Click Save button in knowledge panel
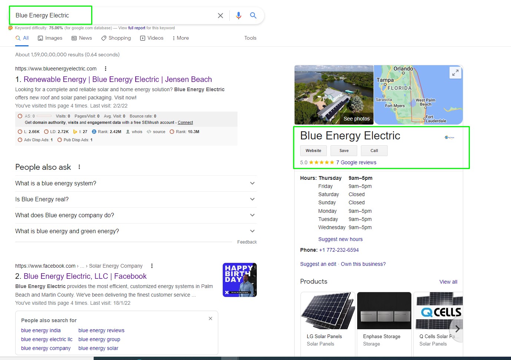Viewport: 511px width, 360px height. (344, 151)
